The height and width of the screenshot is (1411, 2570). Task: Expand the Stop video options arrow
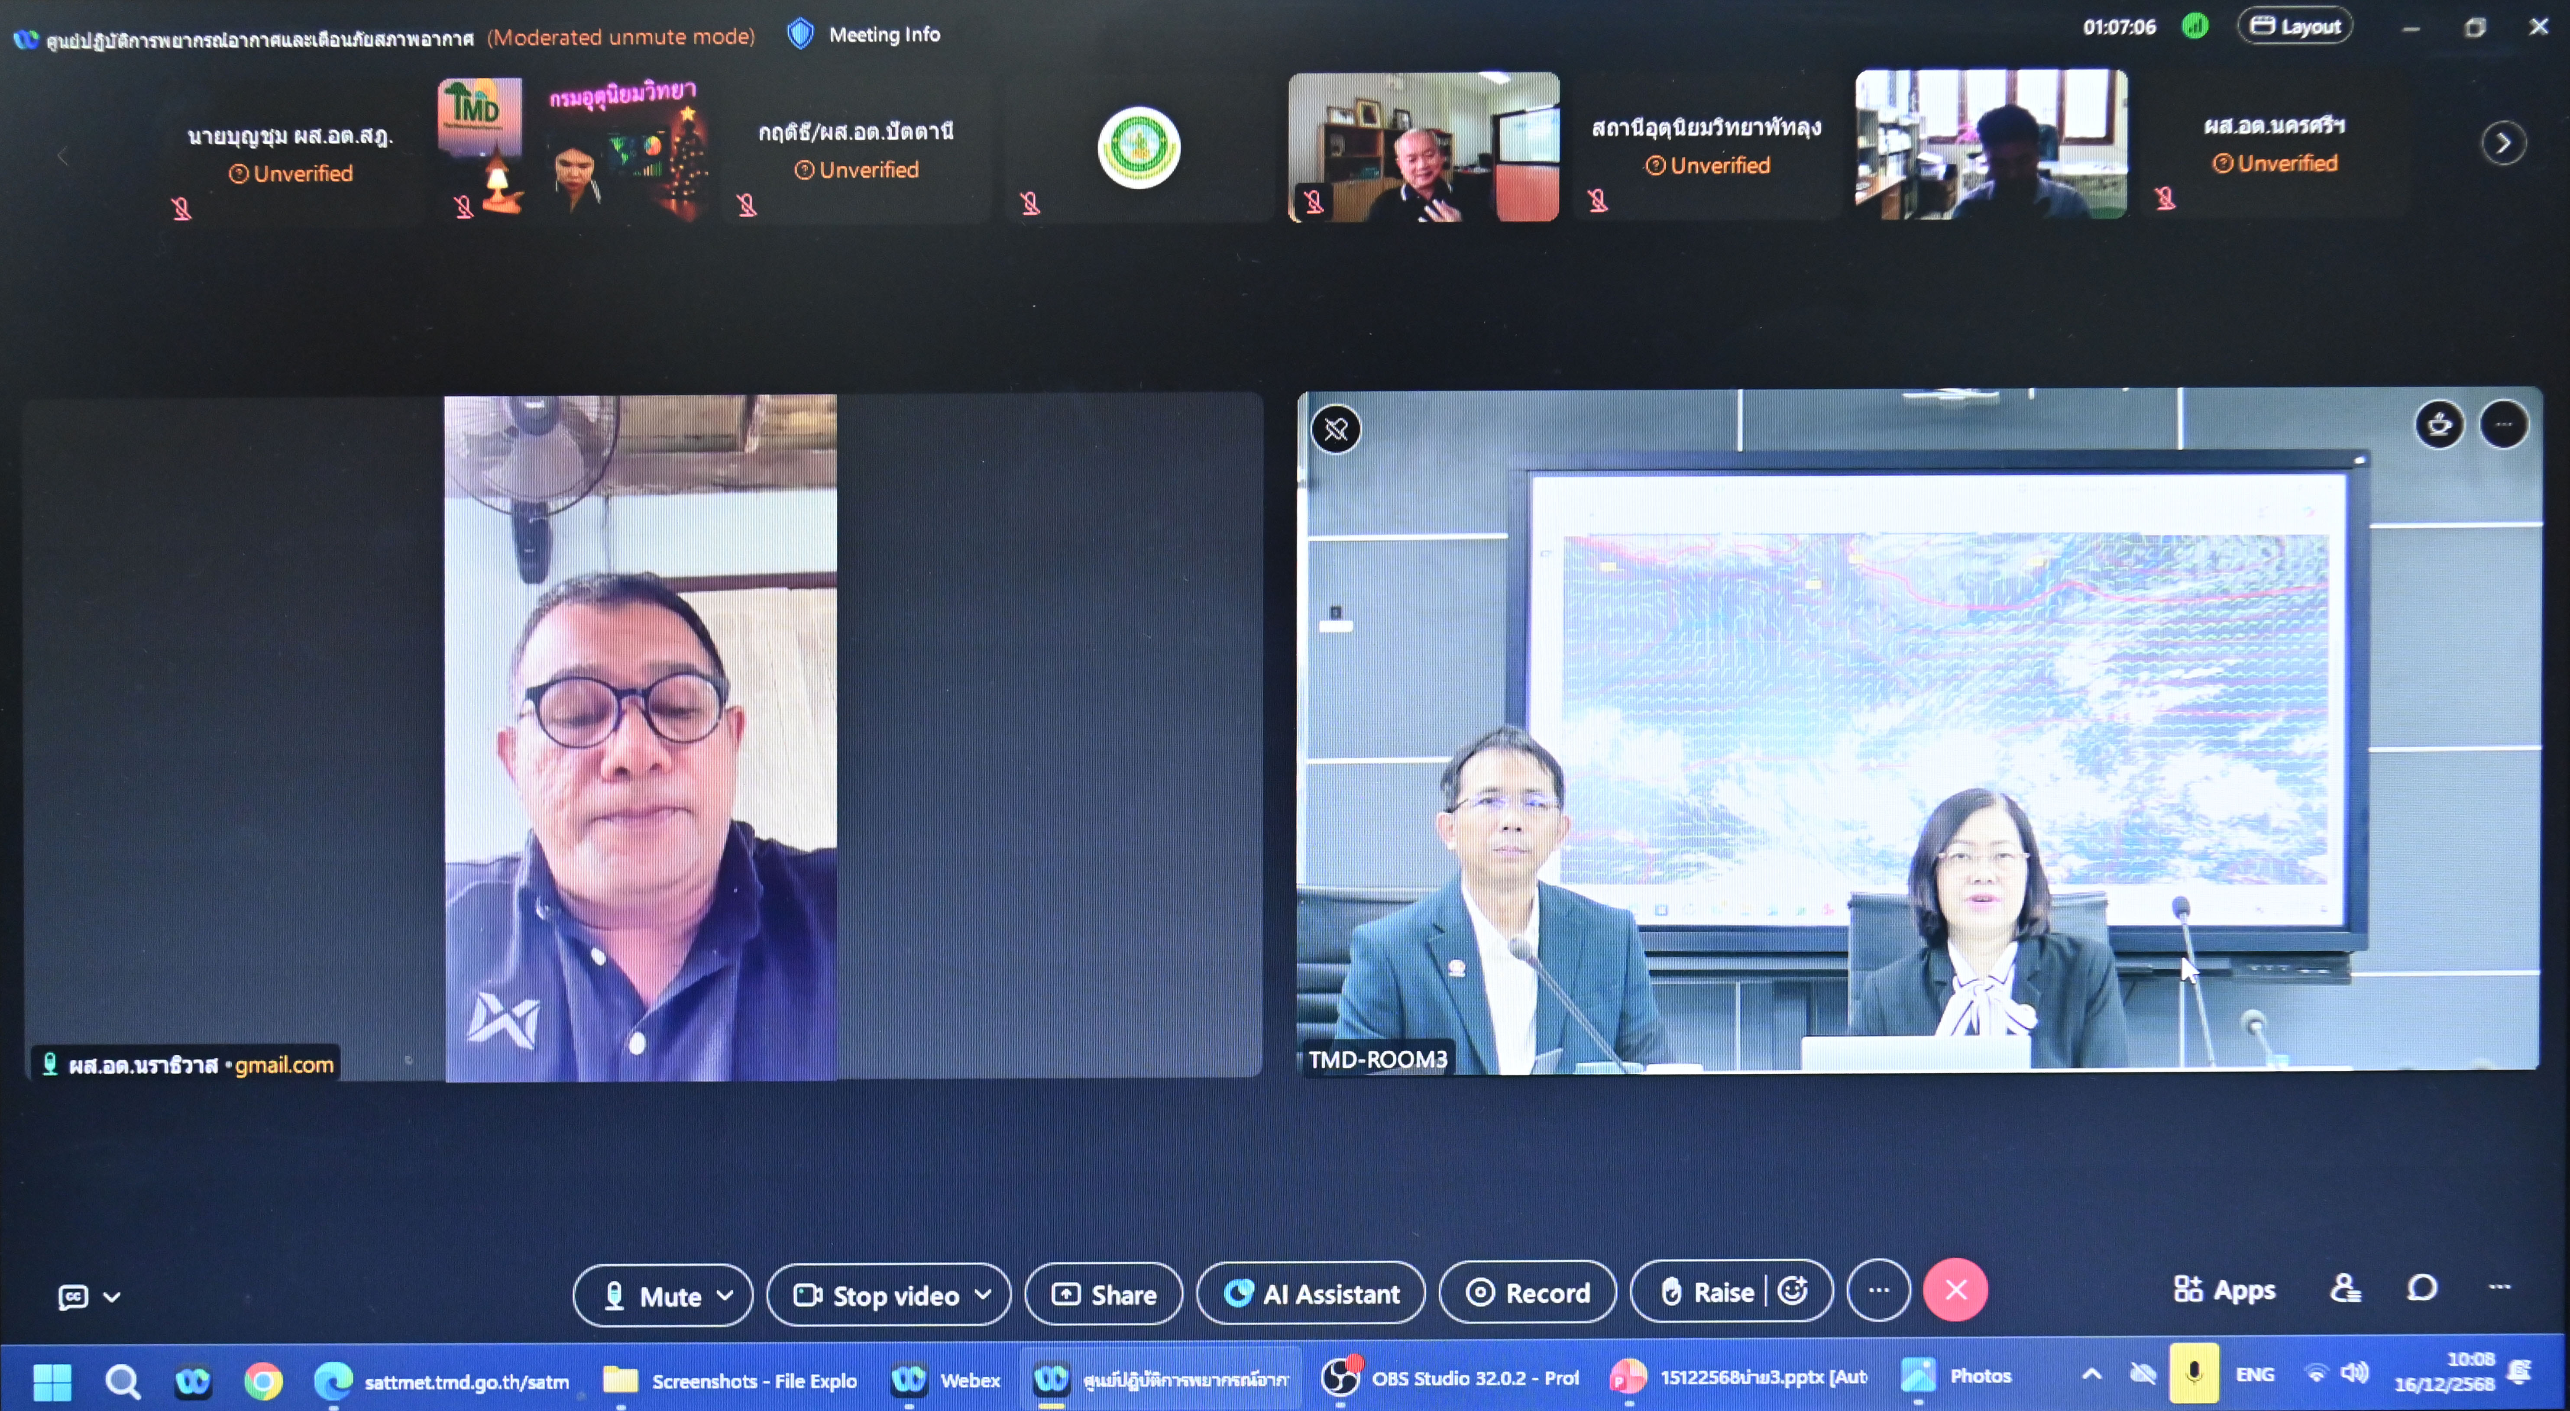tap(984, 1295)
